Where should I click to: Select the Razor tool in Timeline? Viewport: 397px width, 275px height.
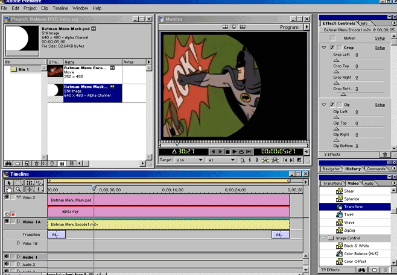(x=39, y=183)
